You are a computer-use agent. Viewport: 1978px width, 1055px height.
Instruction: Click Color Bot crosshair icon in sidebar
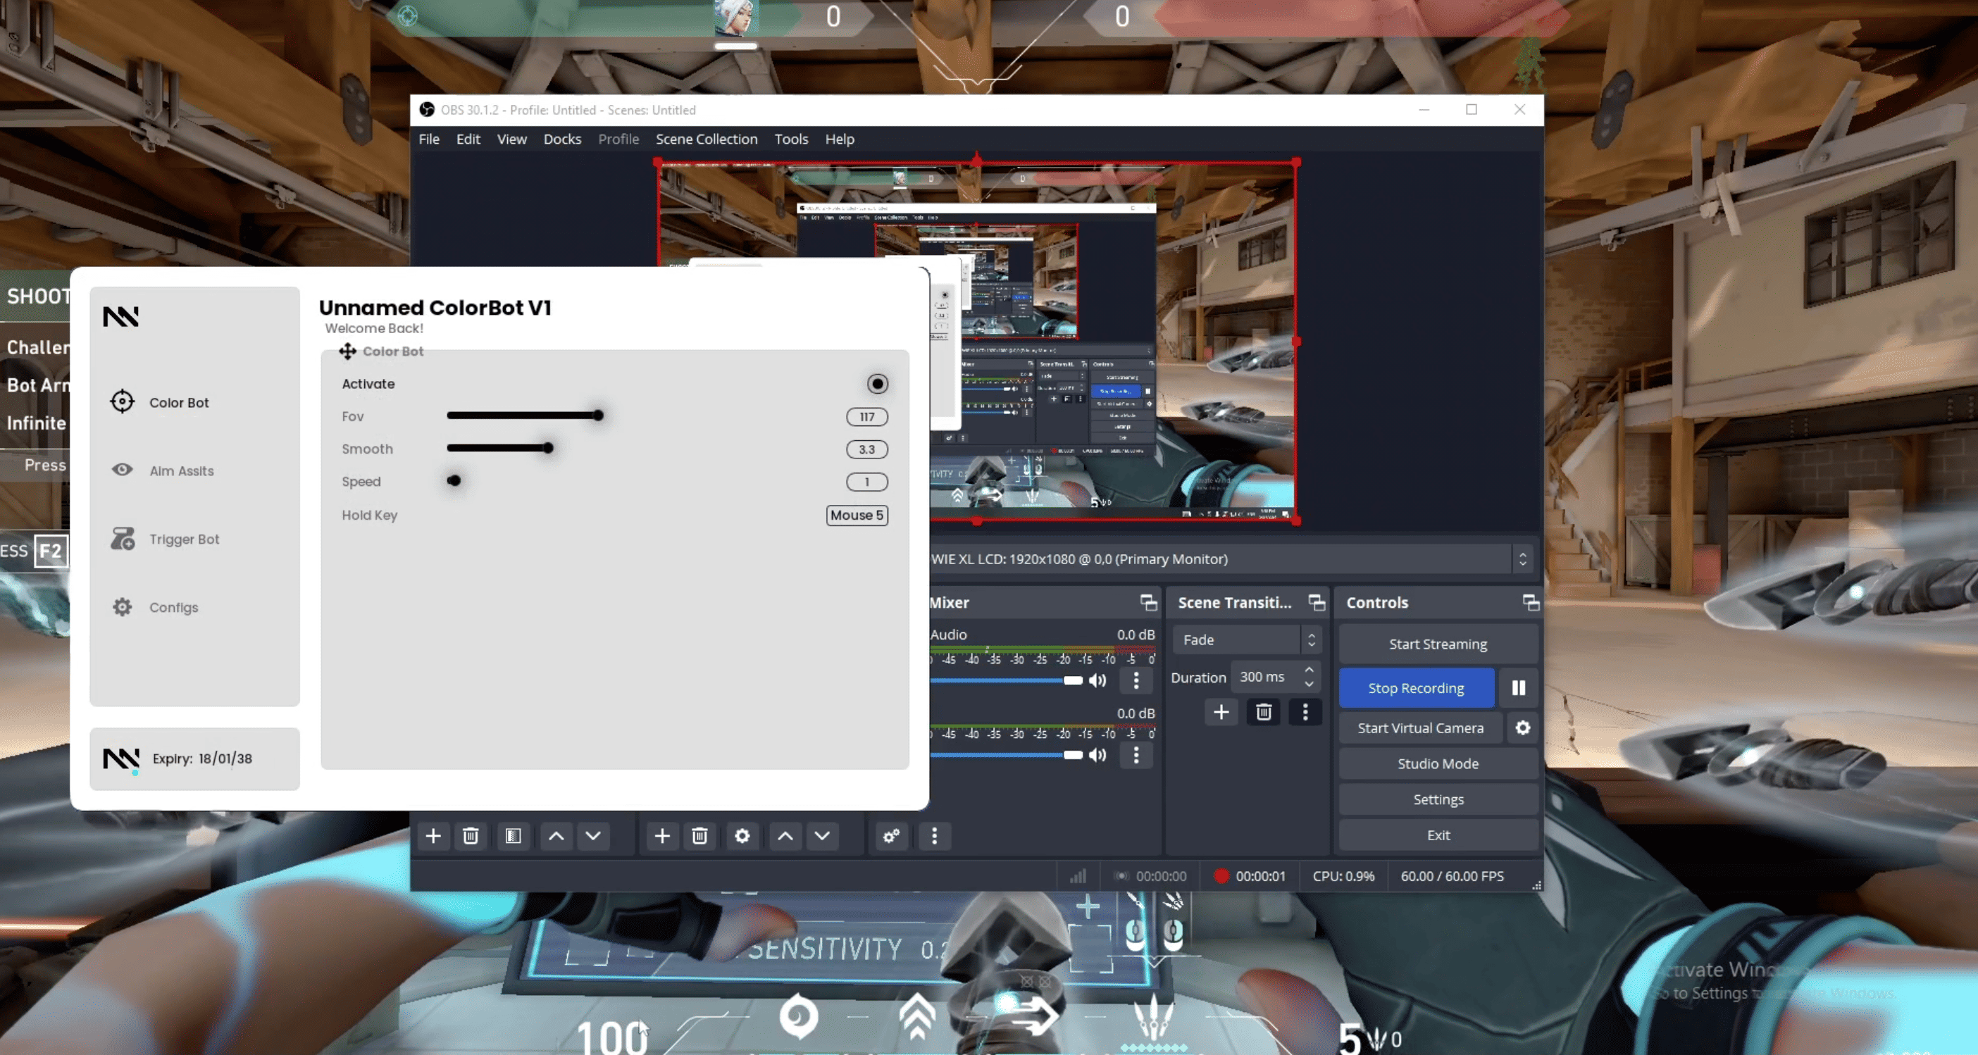point(122,401)
